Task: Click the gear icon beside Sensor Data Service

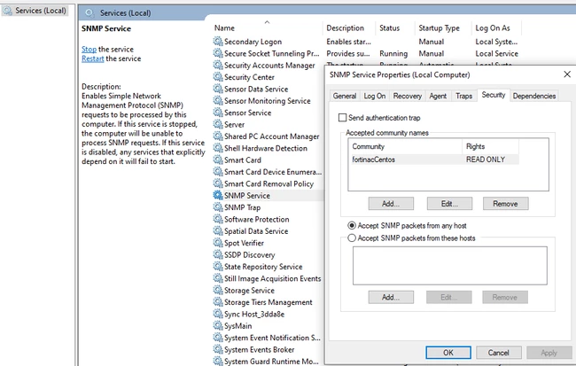Action: point(218,89)
